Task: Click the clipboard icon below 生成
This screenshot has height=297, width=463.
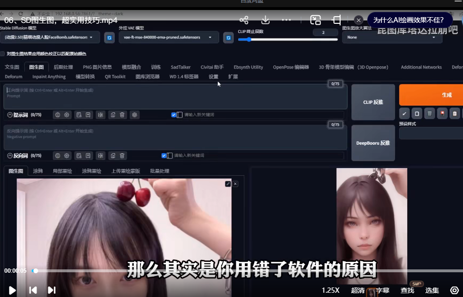Action: [x=455, y=114]
